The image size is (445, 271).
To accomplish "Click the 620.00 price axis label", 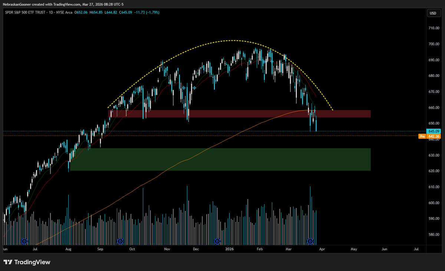I will pyautogui.click(x=434, y=171).
